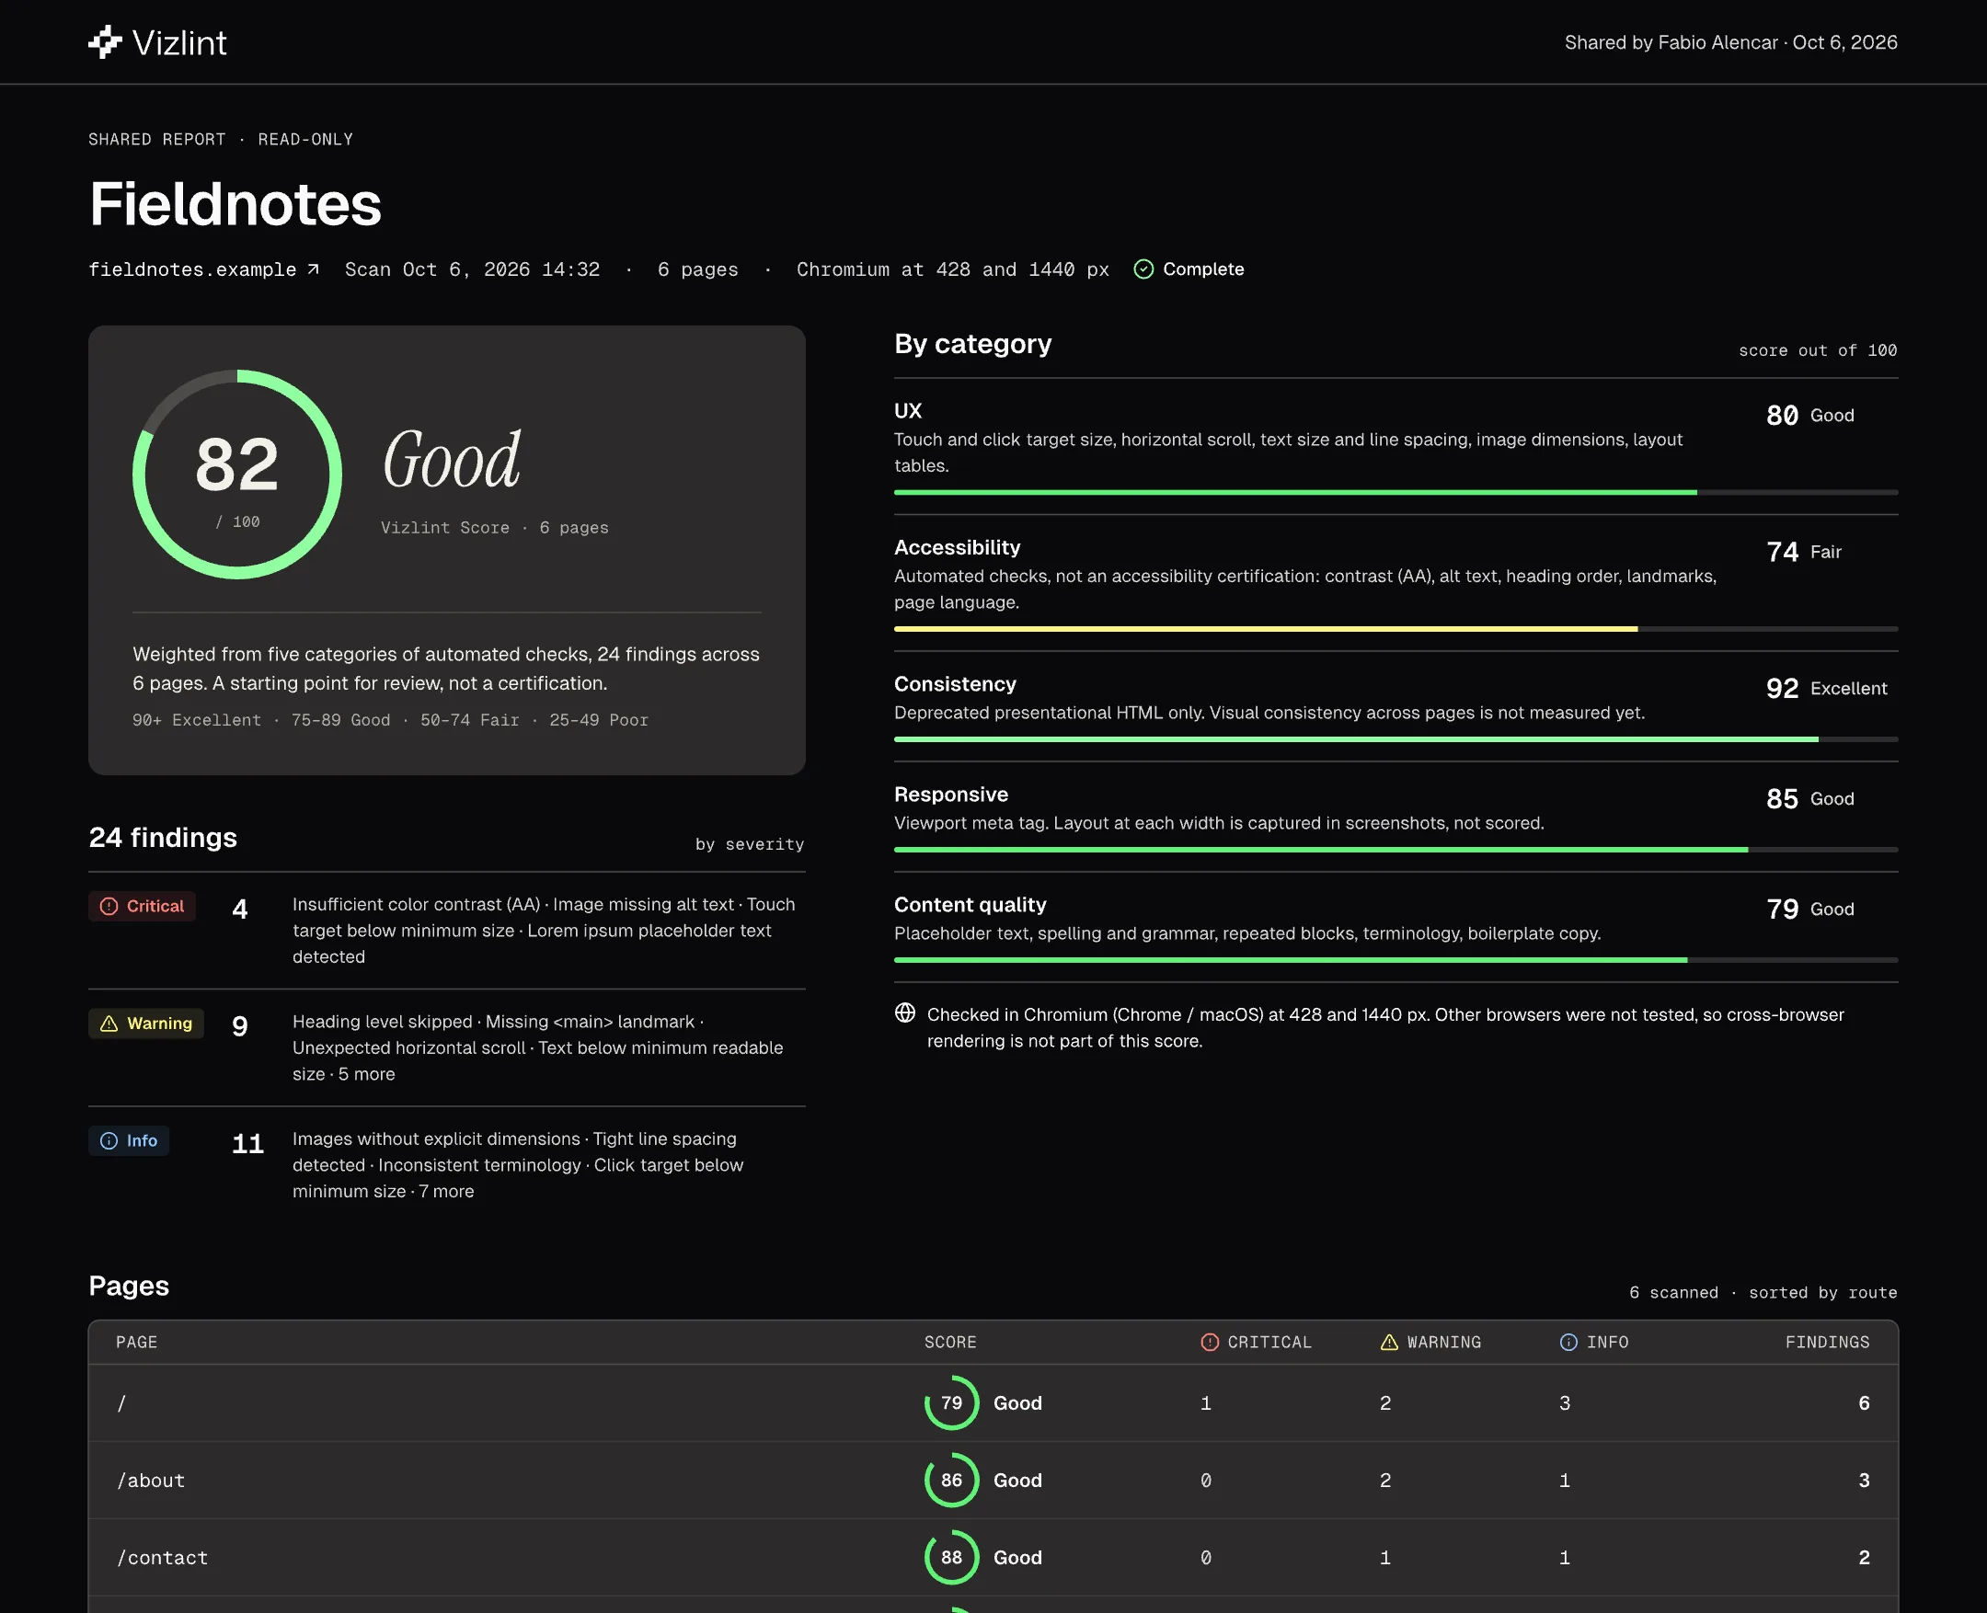1987x1613 pixels.
Task: Click the score ring for / page
Action: (x=952, y=1403)
